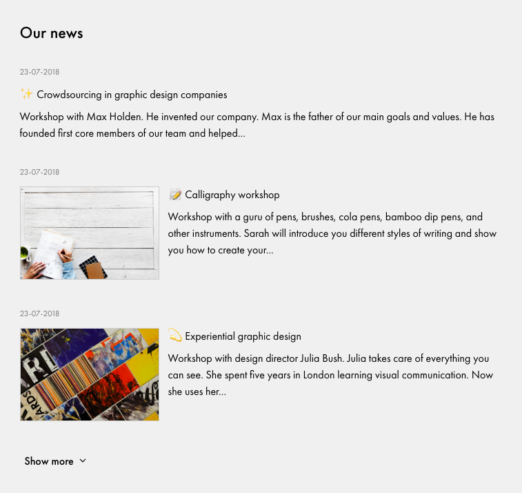
Task: Click the memo emoji beside Calligraphy workshop
Action: coord(175,195)
